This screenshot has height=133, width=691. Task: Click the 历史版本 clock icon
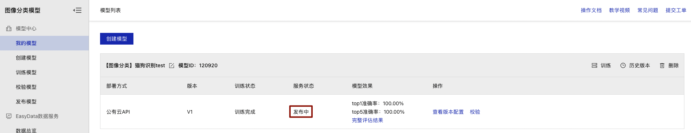[623, 65]
